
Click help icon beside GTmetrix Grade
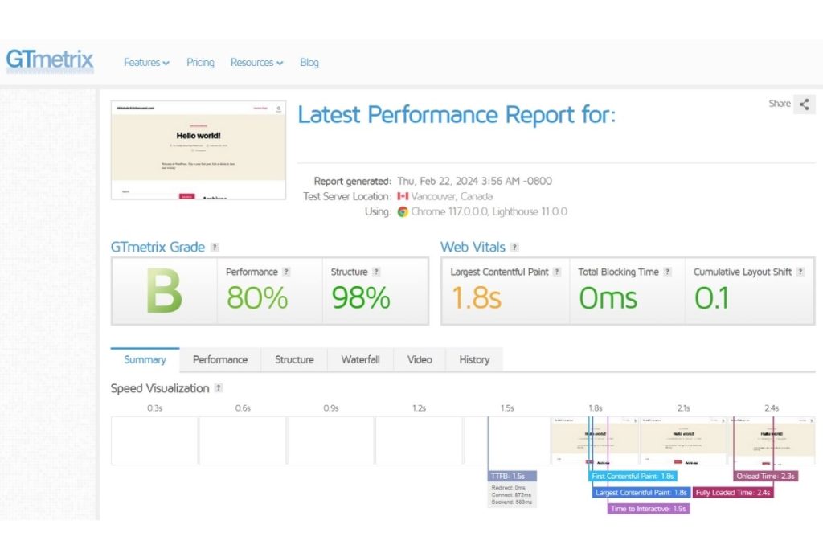tap(215, 248)
